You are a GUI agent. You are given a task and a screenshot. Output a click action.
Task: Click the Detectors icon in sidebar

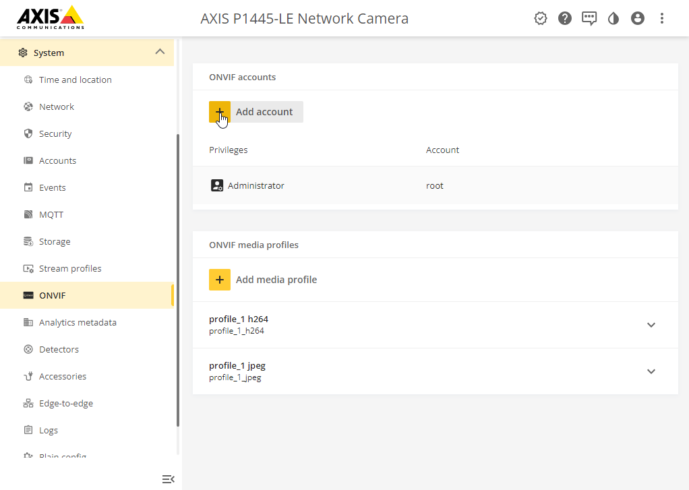point(28,349)
